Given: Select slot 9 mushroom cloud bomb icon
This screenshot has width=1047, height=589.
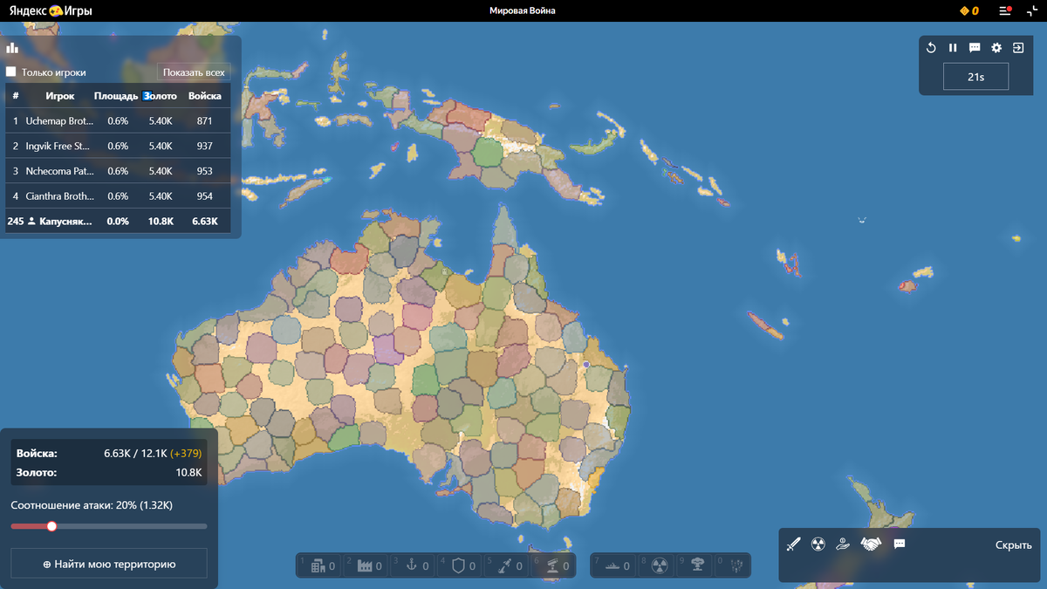Looking at the screenshot, I should point(696,565).
